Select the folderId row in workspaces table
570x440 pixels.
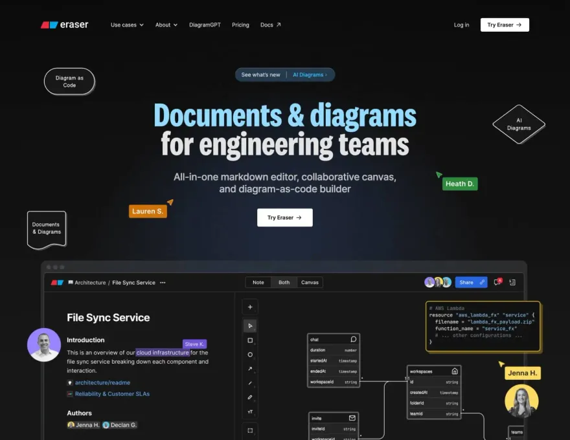click(x=434, y=403)
